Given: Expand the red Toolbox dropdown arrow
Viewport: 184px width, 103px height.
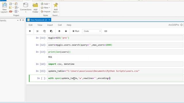Looking at the screenshot, I should click(x=13, y=11).
